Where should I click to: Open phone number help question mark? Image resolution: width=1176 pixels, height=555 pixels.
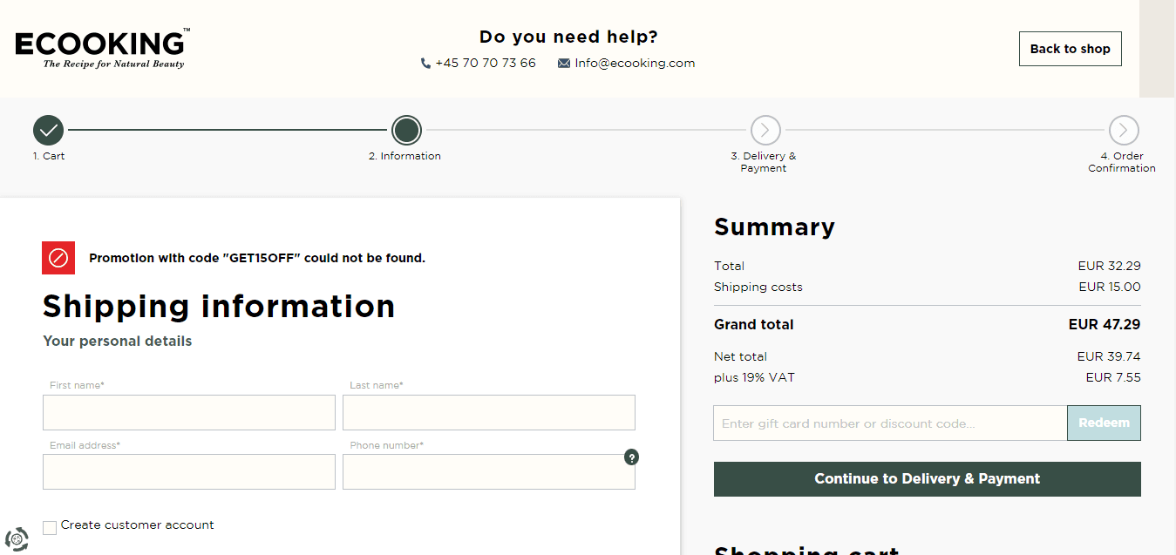point(632,457)
